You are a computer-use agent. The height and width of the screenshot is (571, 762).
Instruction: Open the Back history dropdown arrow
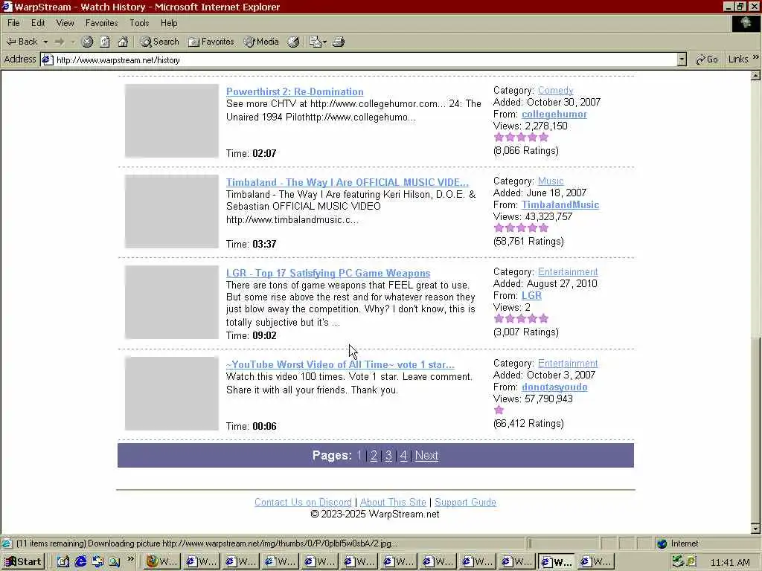[x=45, y=42]
